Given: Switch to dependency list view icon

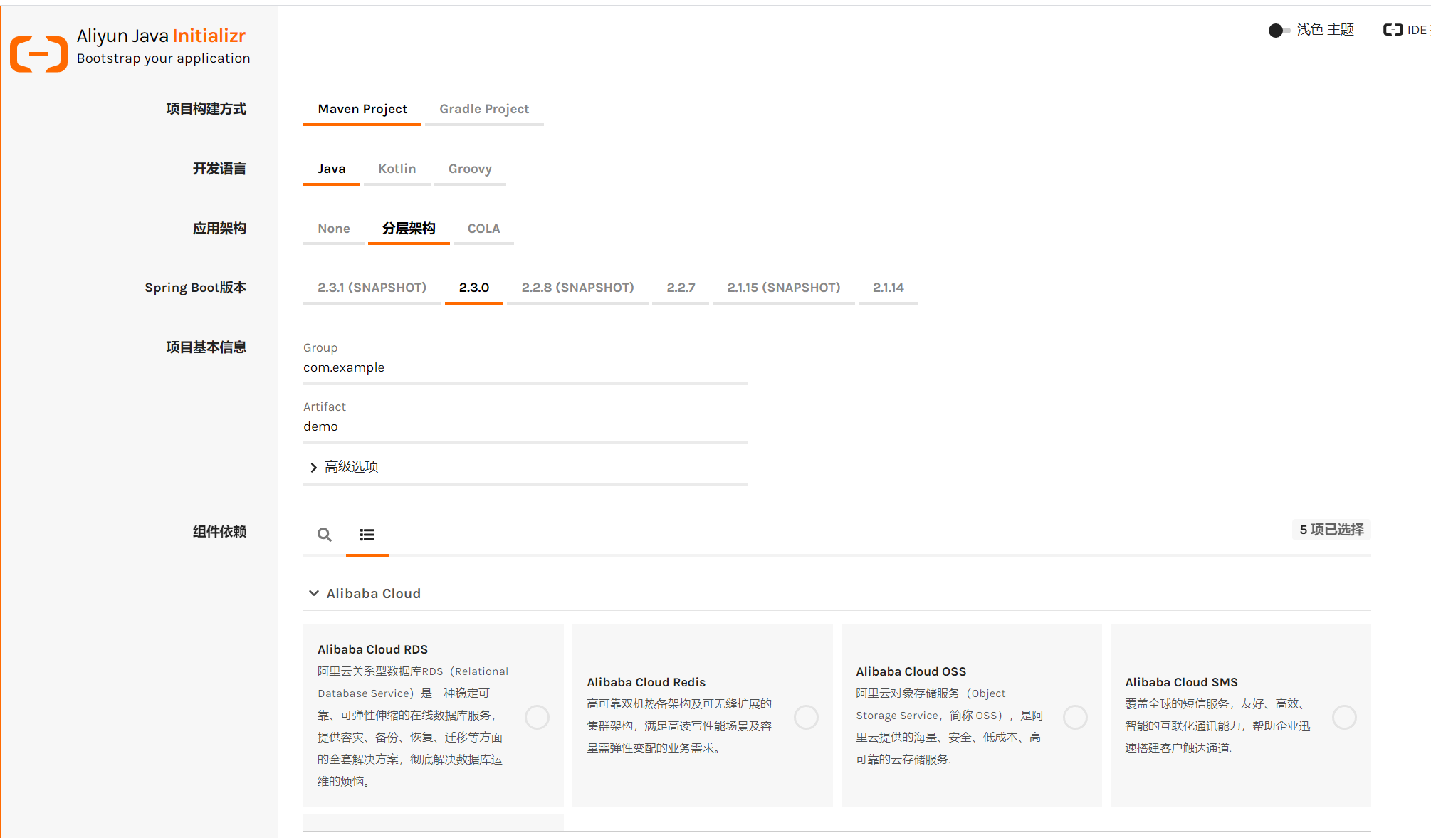Looking at the screenshot, I should click(367, 535).
